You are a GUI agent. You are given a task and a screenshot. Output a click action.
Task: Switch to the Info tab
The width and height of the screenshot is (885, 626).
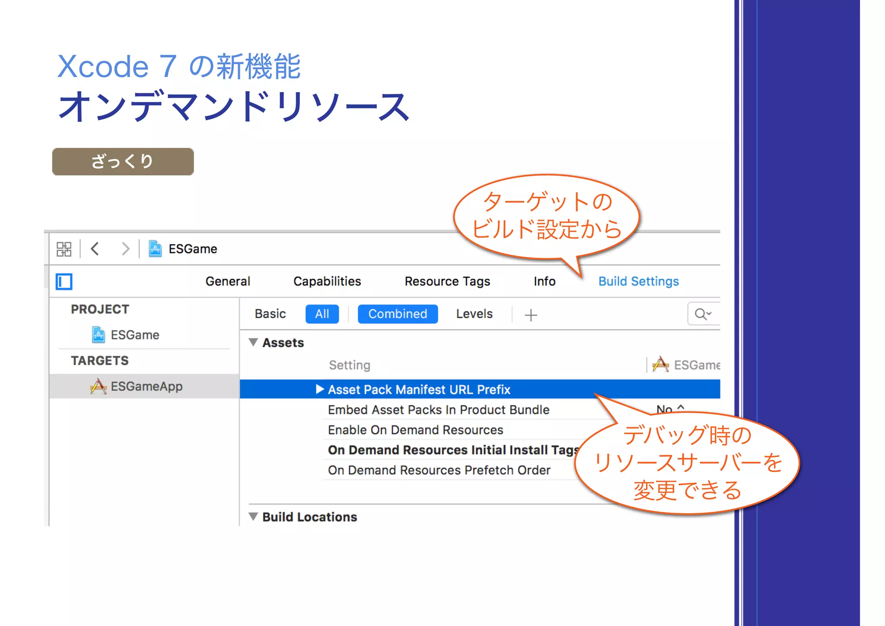[x=544, y=281]
